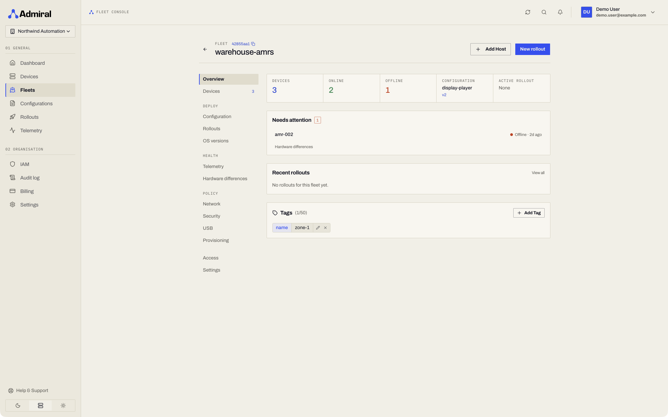Select the system theme toggle
Viewport: 668px width, 417px height.
point(41,406)
